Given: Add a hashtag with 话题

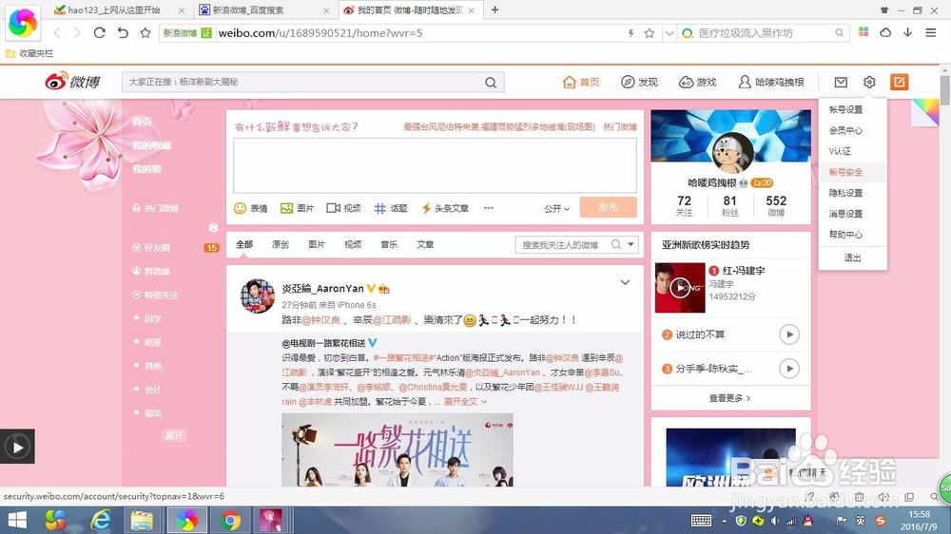Looking at the screenshot, I should (391, 208).
